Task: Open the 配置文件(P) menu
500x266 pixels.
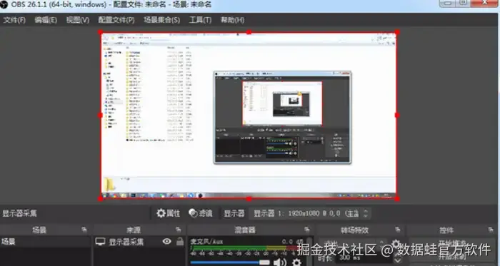Action: 116,20
